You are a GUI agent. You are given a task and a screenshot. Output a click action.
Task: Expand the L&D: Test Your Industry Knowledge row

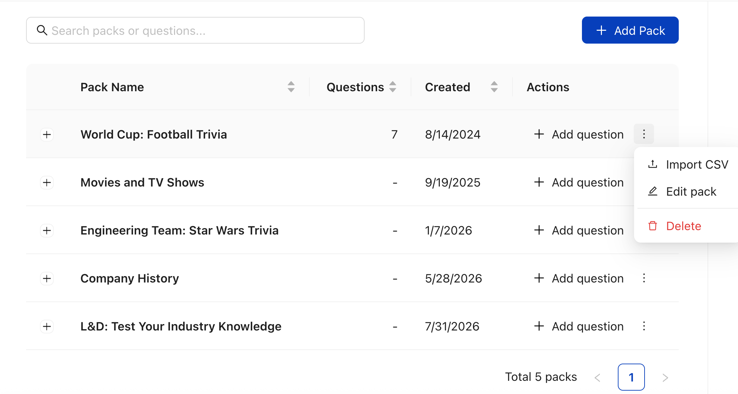[47, 326]
